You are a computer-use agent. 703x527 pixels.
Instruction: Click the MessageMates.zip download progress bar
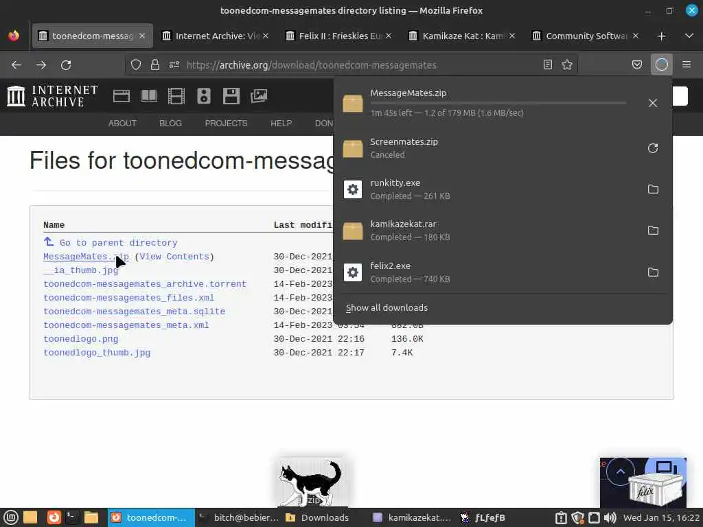point(498,103)
